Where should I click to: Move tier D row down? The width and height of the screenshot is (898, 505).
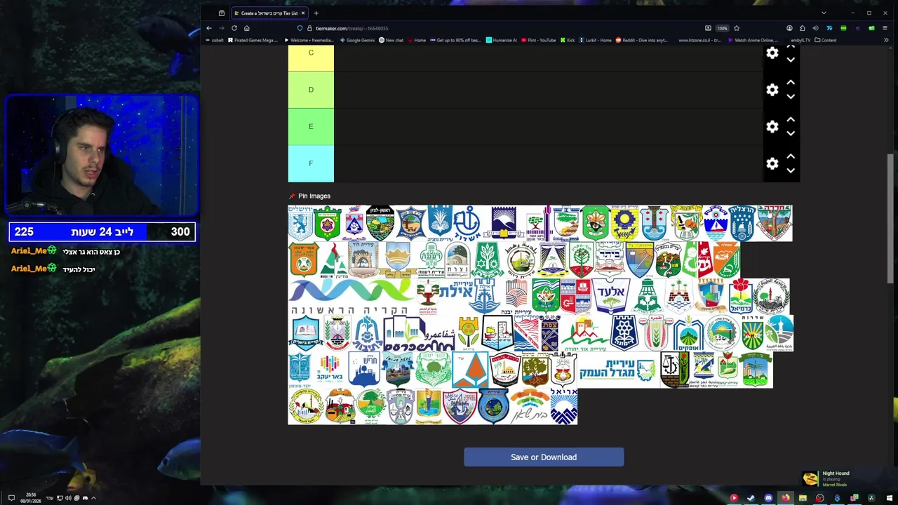pos(791,97)
